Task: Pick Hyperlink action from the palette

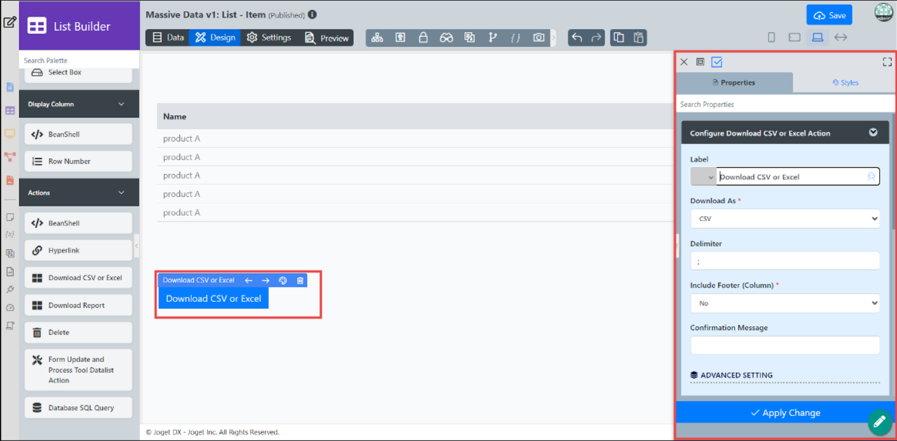Action: pos(78,251)
